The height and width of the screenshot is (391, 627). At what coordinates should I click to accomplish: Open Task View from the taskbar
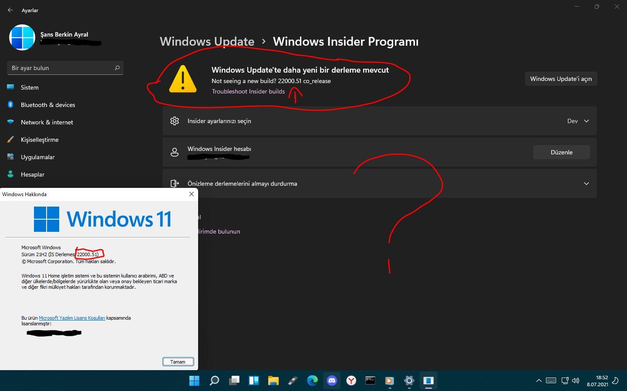(x=234, y=381)
